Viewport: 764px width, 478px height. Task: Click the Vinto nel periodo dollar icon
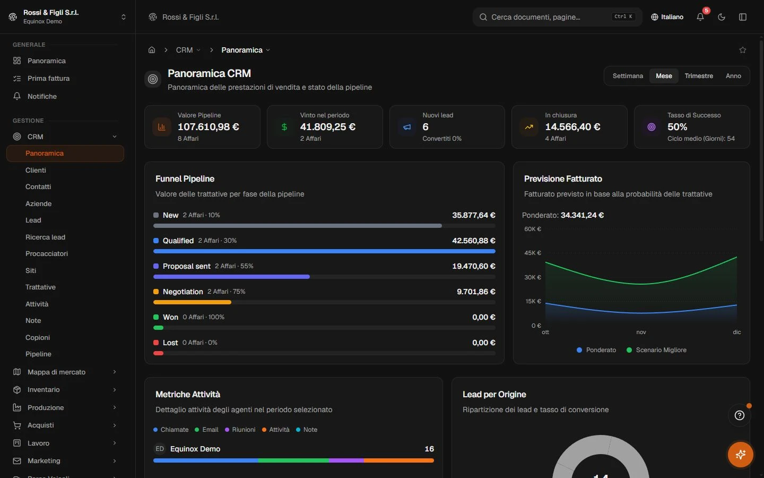pyautogui.click(x=284, y=127)
